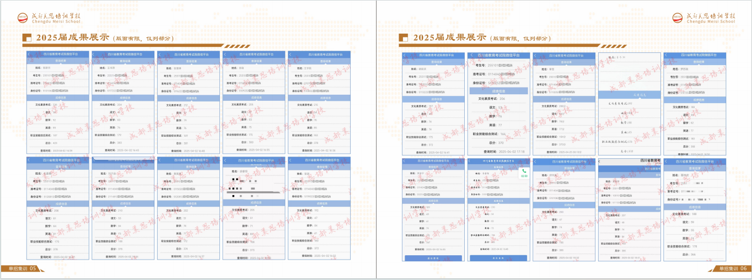Click the 版面有限 subtitle on page 06

pyautogui.click(x=520, y=39)
